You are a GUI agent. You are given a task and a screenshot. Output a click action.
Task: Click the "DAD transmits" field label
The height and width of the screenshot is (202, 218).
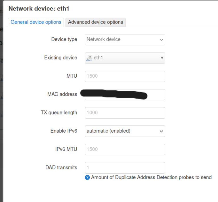(x=61, y=168)
